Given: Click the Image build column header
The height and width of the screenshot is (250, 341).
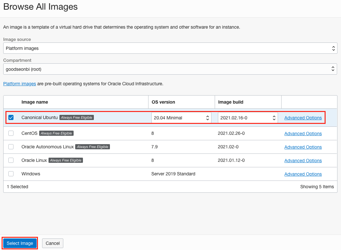Looking at the screenshot, I should tap(231, 102).
